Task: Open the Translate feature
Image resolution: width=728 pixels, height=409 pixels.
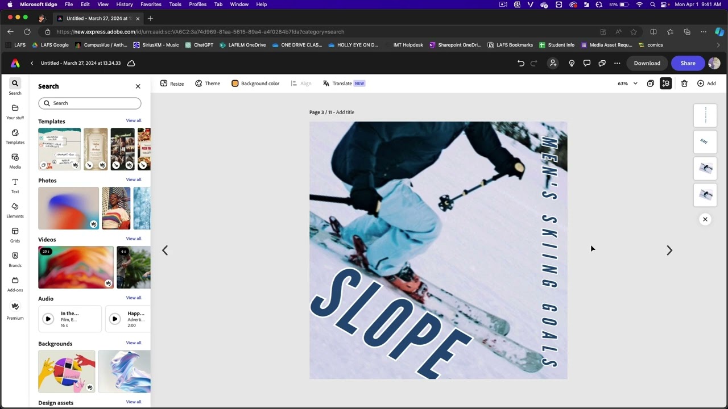Action: click(x=344, y=84)
